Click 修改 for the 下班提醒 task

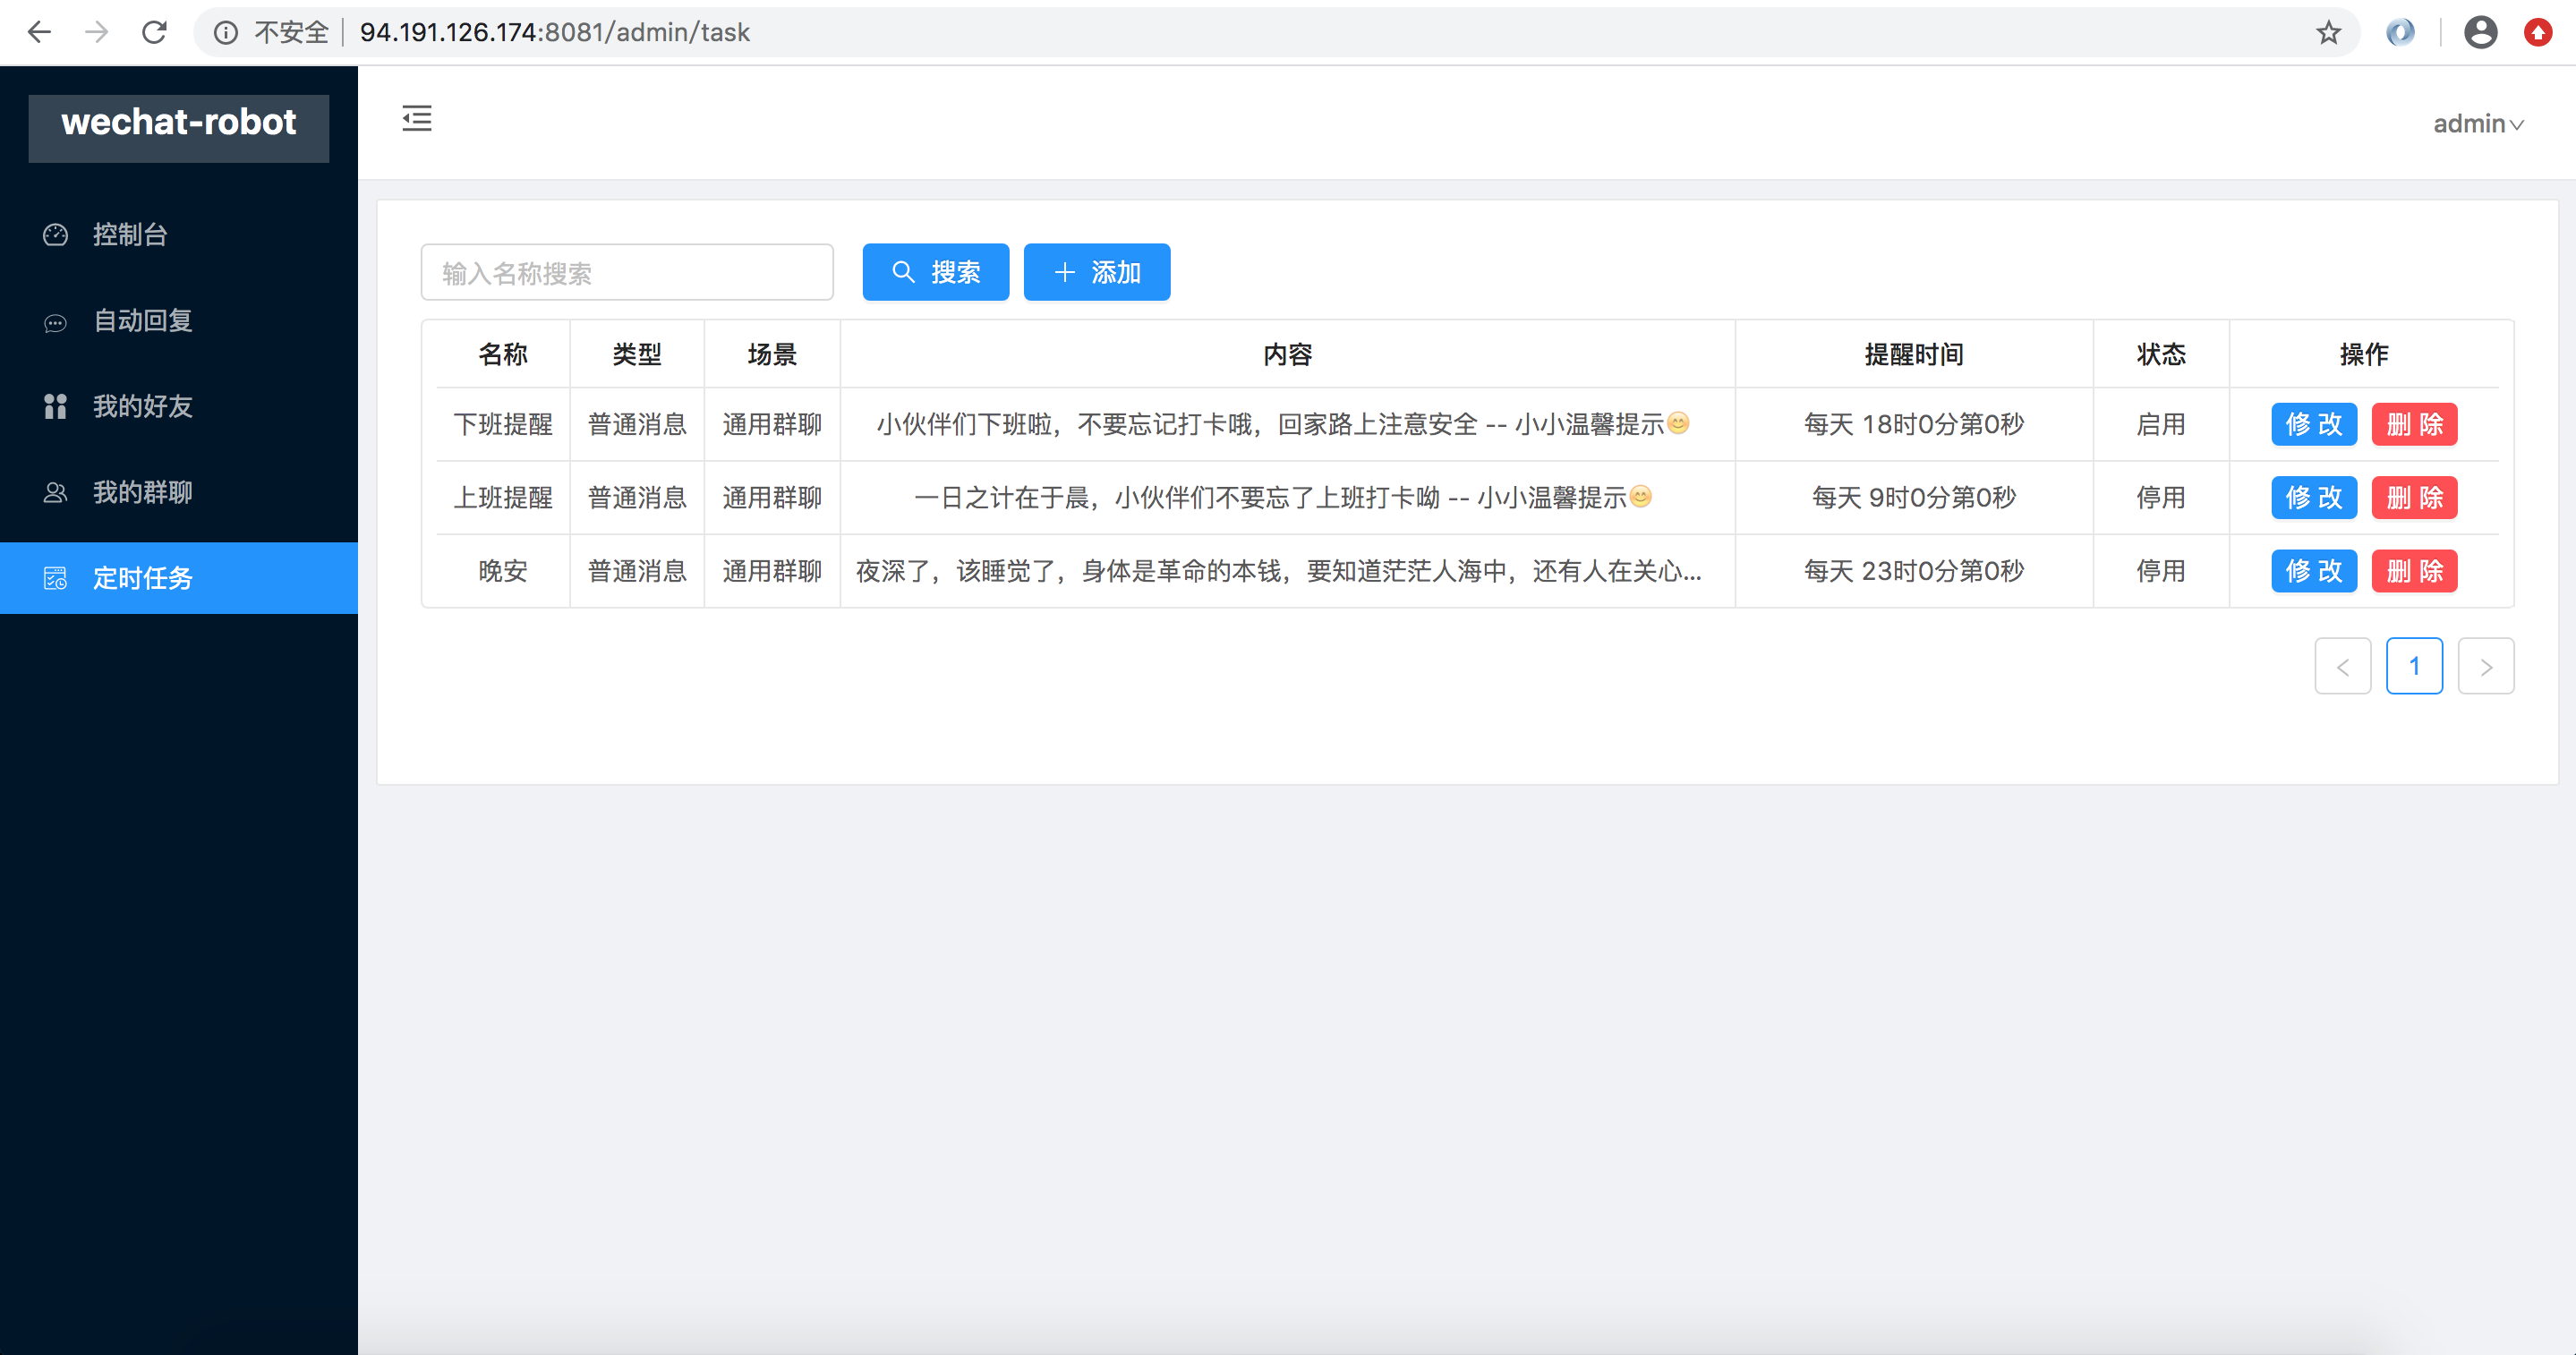[2313, 424]
